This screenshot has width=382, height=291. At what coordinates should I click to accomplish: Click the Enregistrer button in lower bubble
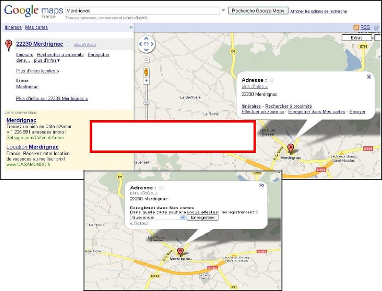click(202, 217)
